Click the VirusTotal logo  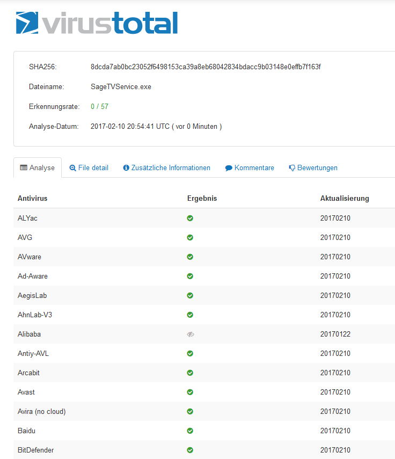97,23
